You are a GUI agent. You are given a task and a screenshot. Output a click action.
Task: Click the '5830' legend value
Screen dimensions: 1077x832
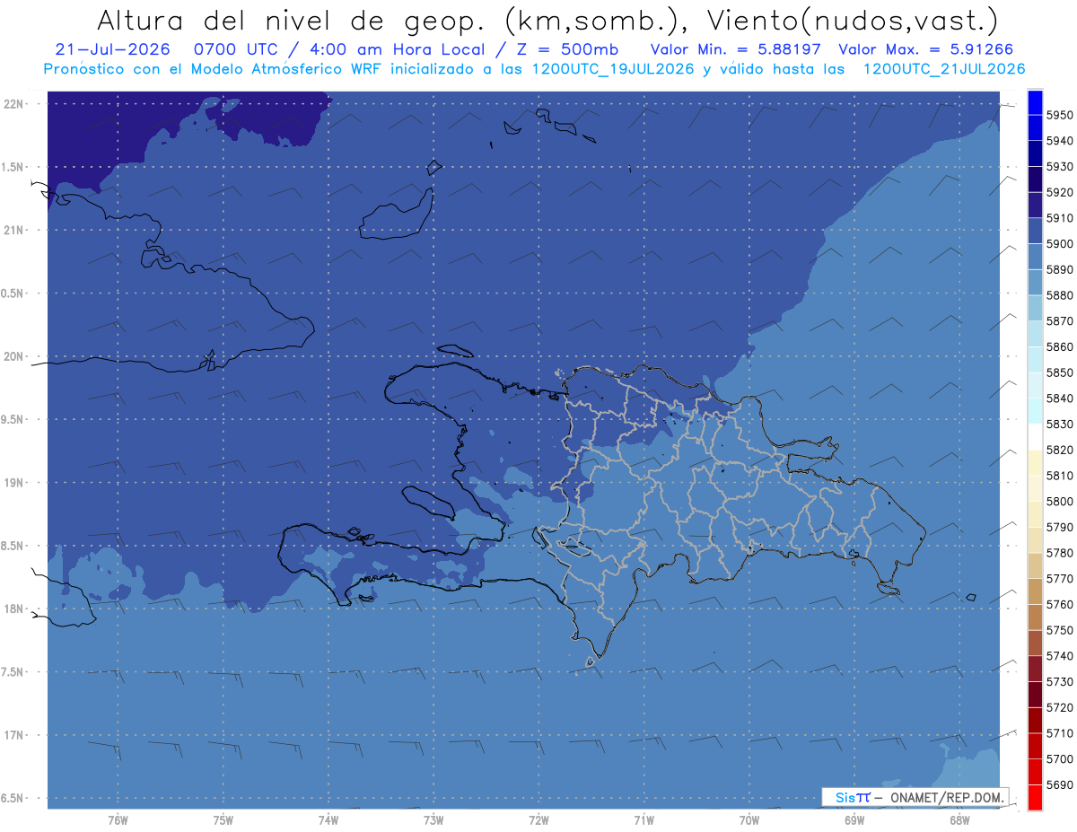point(1059,424)
